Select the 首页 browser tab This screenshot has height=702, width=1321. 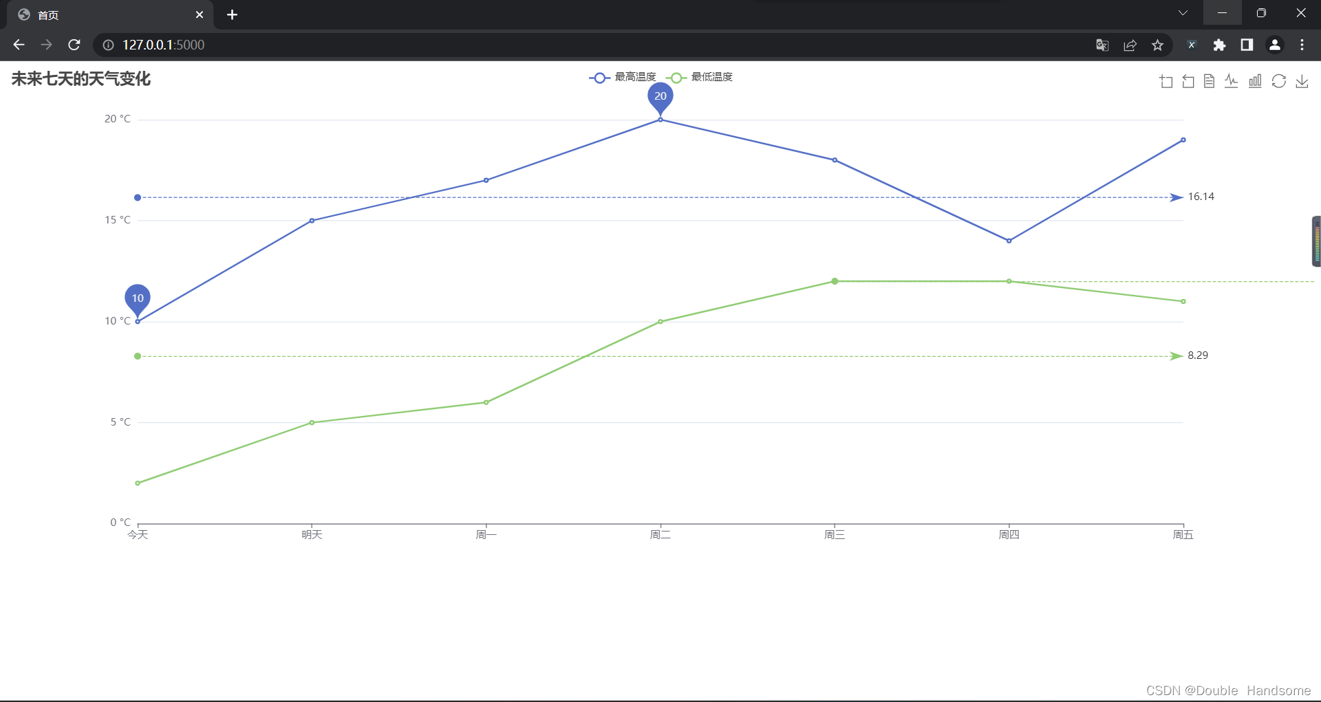point(110,15)
